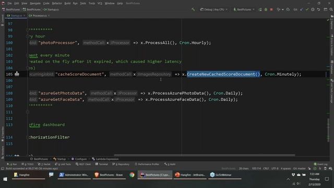Open the Chrome taskbar icon
This screenshot has width=334, height=188.
(132, 175)
